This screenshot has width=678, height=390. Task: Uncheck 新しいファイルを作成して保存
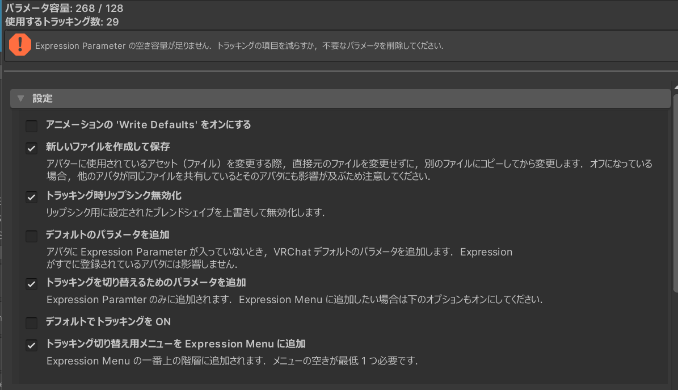32,148
